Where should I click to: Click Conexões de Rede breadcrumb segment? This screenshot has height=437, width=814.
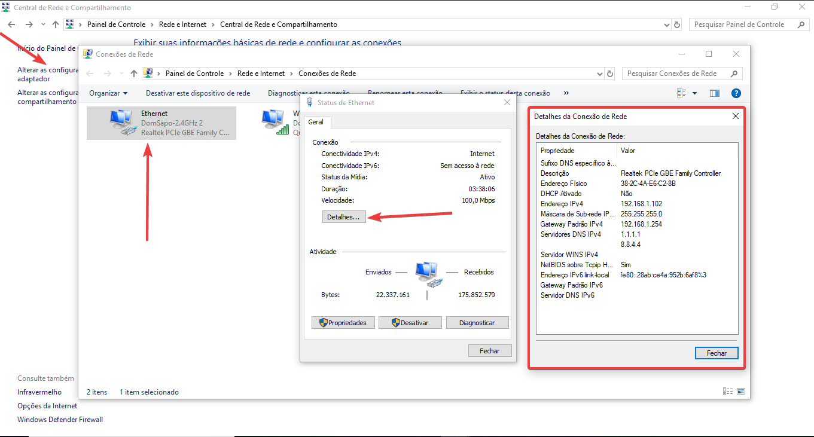[x=327, y=74]
